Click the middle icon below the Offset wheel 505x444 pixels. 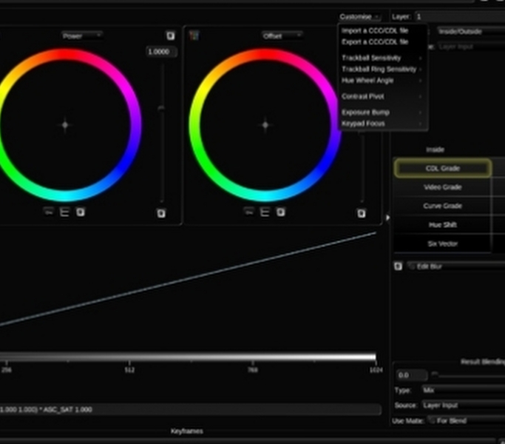(x=264, y=212)
